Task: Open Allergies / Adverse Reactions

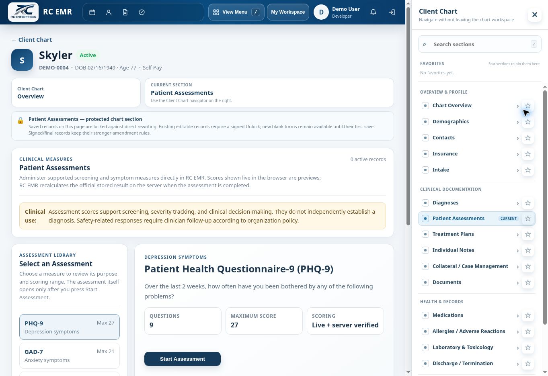Action: pyautogui.click(x=470, y=331)
